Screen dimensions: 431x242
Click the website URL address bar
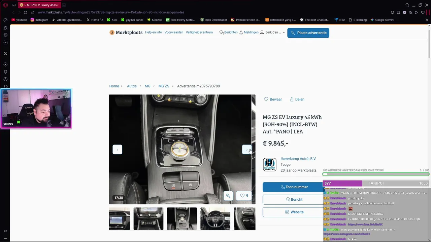pyautogui.click(x=111, y=12)
